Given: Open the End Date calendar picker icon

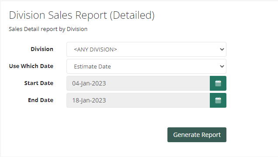Looking at the screenshot, I should (x=218, y=100).
